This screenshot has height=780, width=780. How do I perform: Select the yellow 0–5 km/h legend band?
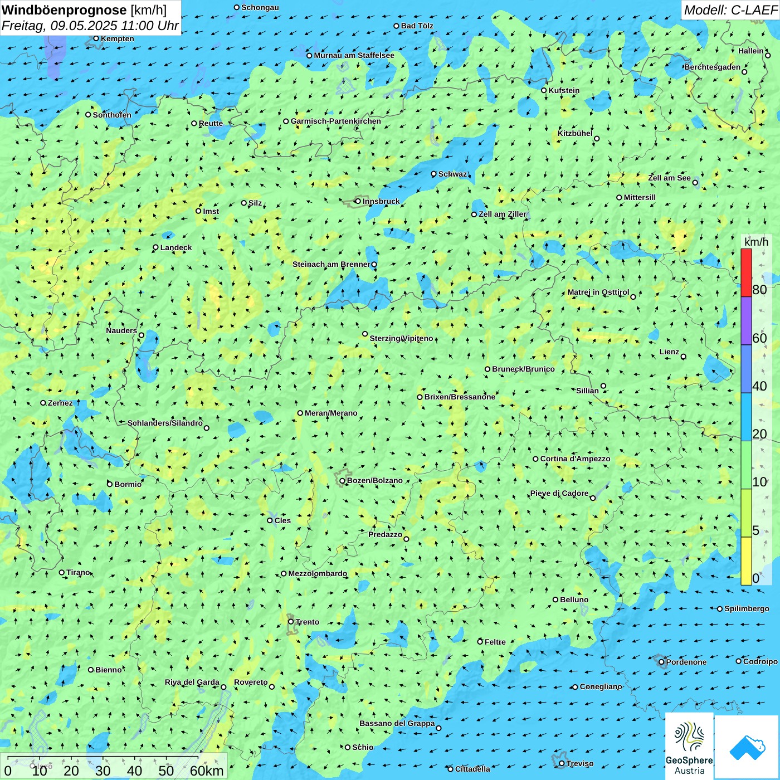point(746,560)
